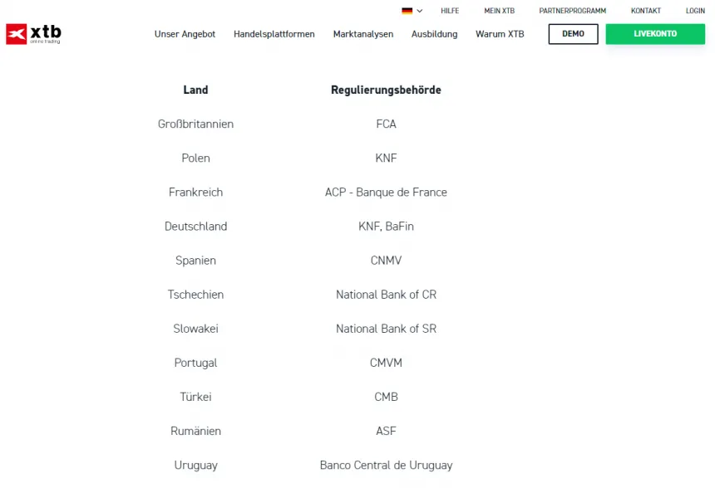Click the Land column header
The image size is (715, 488).
click(195, 90)
